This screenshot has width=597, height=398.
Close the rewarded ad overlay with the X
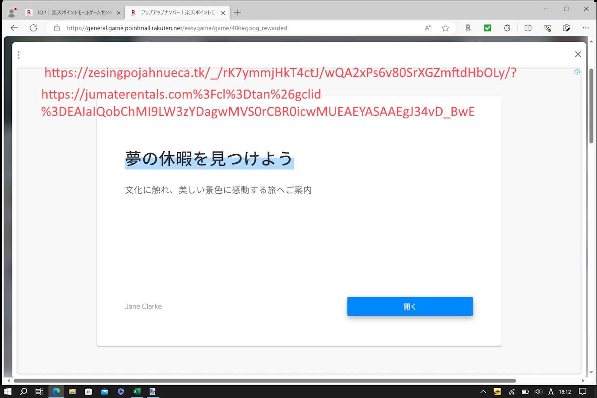[578, 54]
